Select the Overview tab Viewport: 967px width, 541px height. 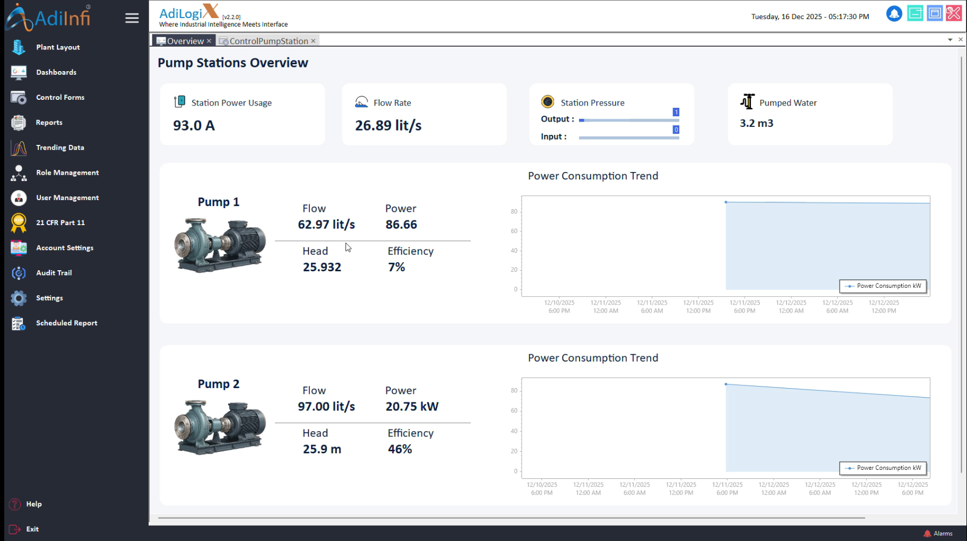pyautogui.click(x=185, y=41)
